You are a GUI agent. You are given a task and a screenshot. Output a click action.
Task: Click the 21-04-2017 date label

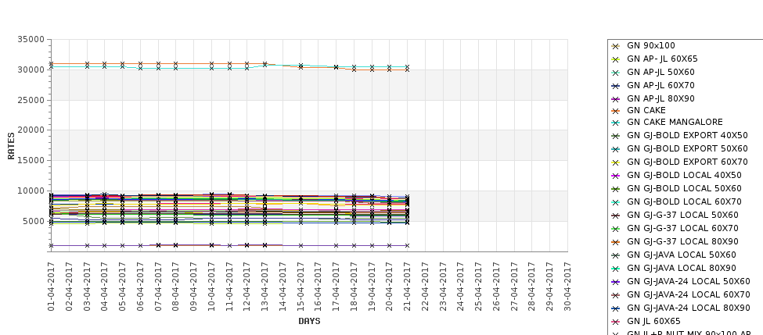[407, 287]
